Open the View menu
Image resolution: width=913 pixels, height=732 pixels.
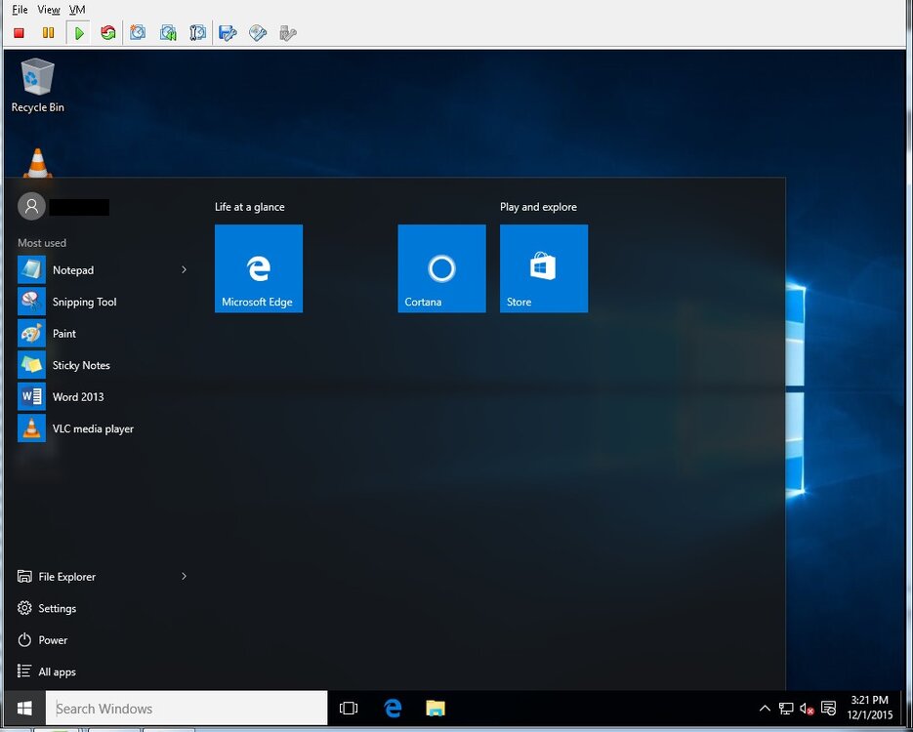tap(48, 10)
